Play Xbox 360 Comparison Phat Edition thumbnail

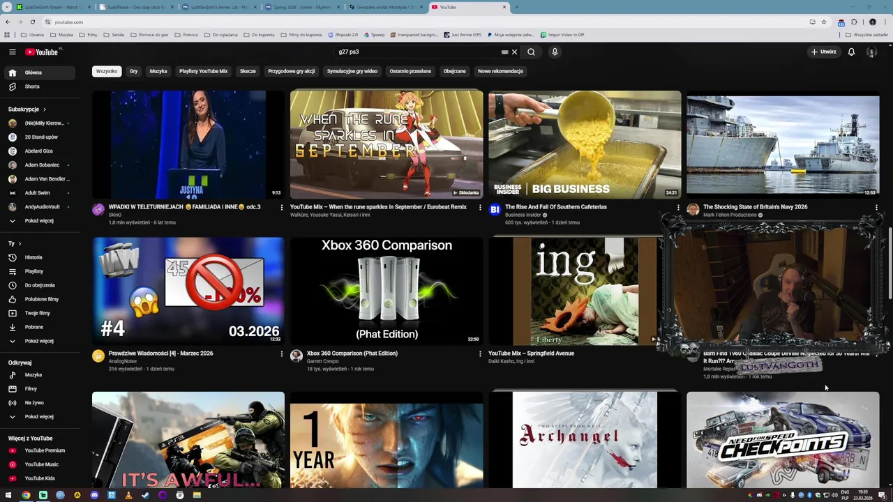tap(387, 291)
